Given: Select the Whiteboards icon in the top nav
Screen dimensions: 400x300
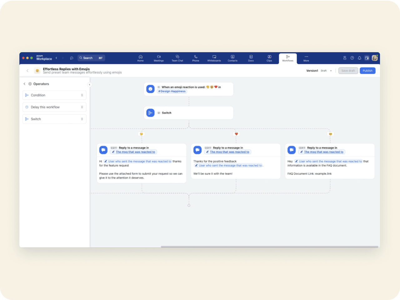Looking at the screenshot, I should pyautogui.click(x=214, y=58).
